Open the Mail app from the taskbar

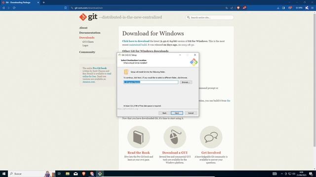coord(76,174)
